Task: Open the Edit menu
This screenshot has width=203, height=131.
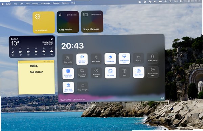Action: click(x=21, y=4)
